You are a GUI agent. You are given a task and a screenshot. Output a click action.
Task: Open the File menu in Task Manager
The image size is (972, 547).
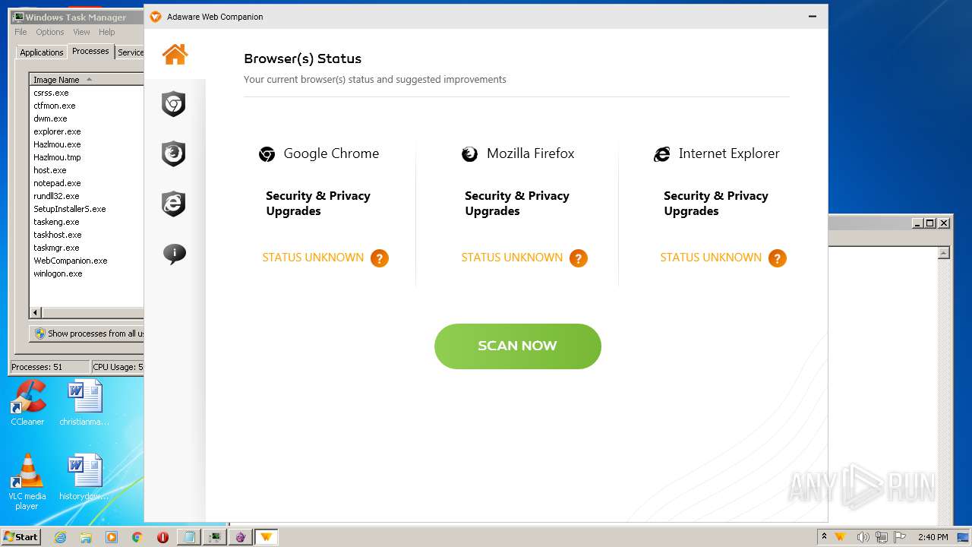tap(21, 32)
